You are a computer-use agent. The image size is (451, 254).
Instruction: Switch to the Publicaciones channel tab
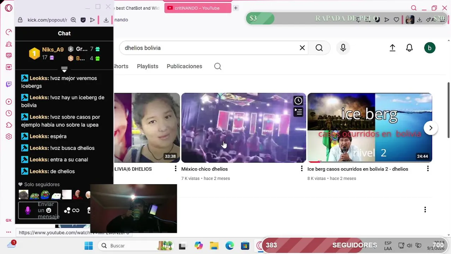184,66
